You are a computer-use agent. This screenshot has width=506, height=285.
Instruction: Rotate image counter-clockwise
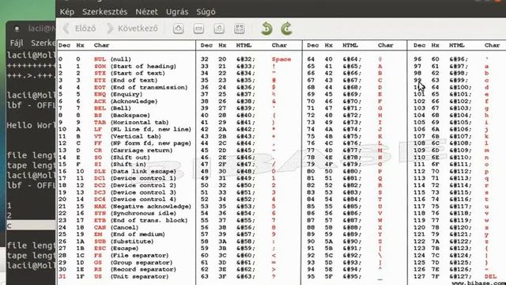[x=266, y=28]
